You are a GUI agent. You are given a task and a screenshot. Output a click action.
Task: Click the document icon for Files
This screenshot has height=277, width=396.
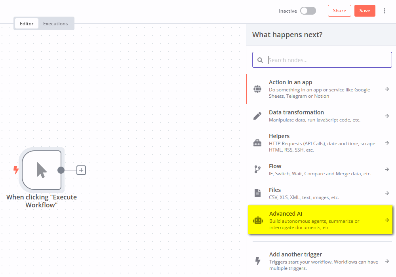(x=257, y=193)
